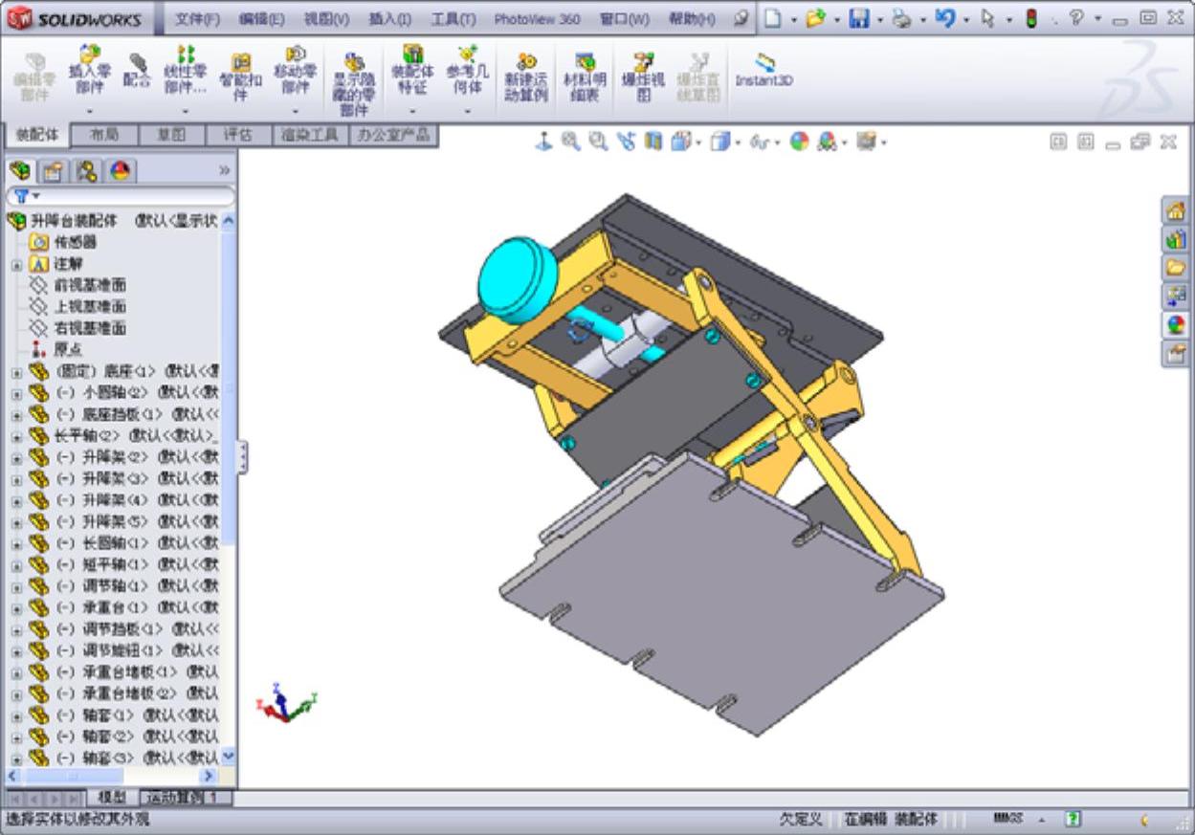1195x835 pixels.
Task: Click the 参考几何体 (Reference Geometry) tool
Action: tap(467, 70)
